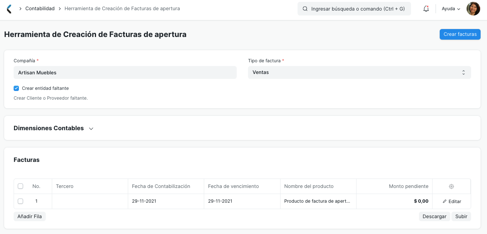Viewport: 487px width, 234px height.
Task: Click the up-down caret in Tipo de factura
Action: coord(463,72)
